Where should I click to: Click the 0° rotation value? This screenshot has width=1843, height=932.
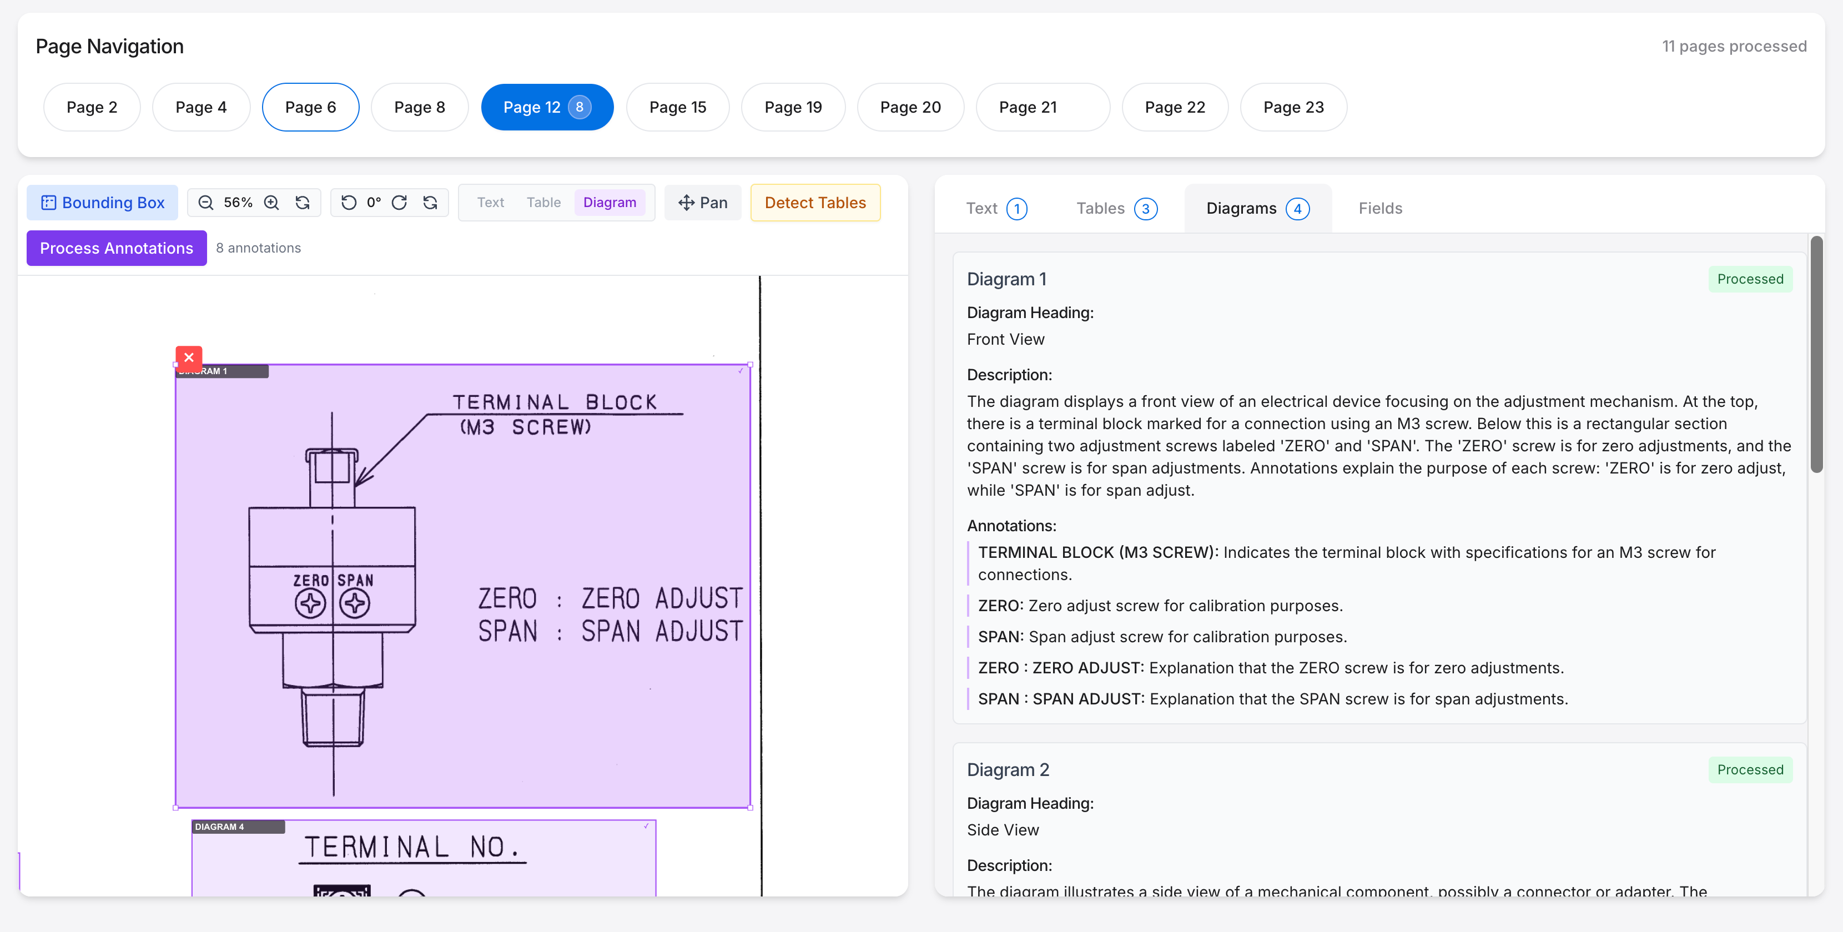pos(374,203)
